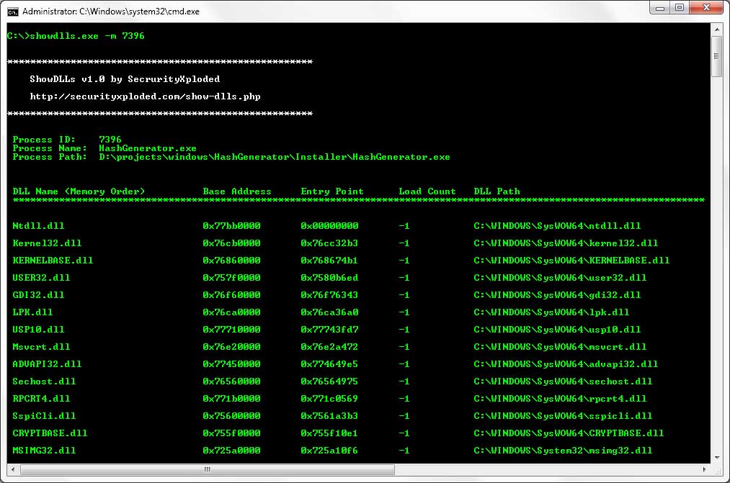Click the Base Address column header
Viewport: 730px width, 483px height.
pyautogui.click(x=237, y=191)
